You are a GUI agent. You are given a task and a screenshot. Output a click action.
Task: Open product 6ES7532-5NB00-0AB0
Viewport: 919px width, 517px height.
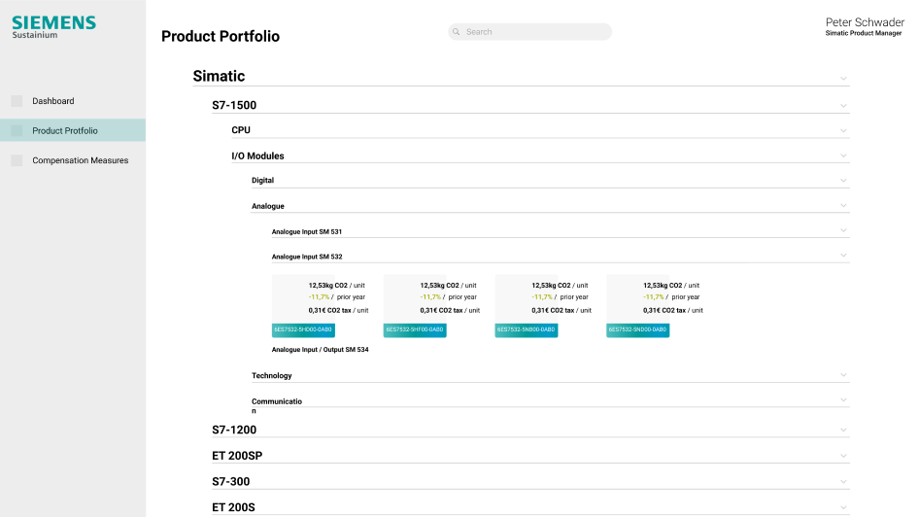coord(527,330)
